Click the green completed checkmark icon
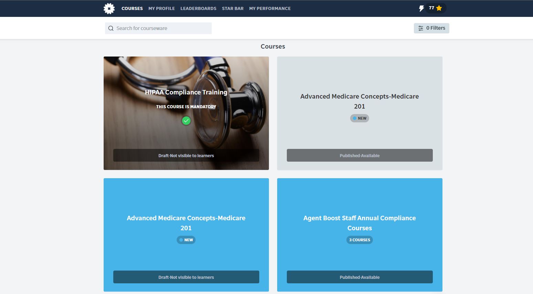Image resolution: width=533 pixels, height=294 pixels. click(x=186, y=121)
